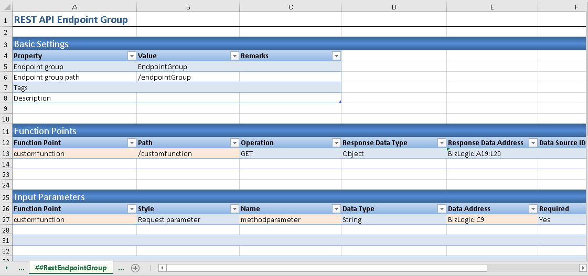Open the Property column filter dropdown
This screenshot has height=276, width=588.
click(132, 56)
